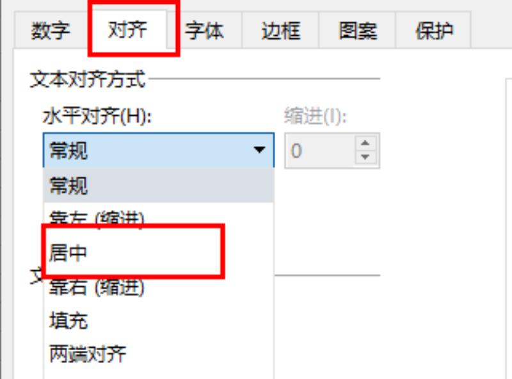This screenshot has height=379, width=512.
Task: Select the 对齐 tab
Action: click(127, 29)
